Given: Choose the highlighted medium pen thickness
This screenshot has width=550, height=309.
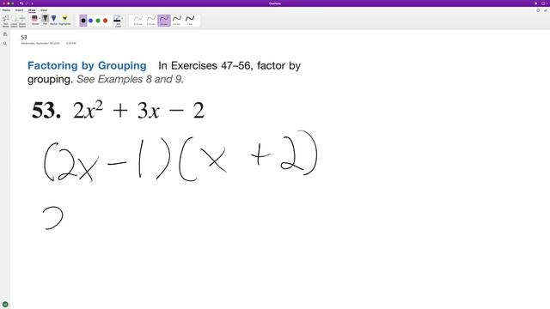Looking at the screenshot, I should [164, 21].
